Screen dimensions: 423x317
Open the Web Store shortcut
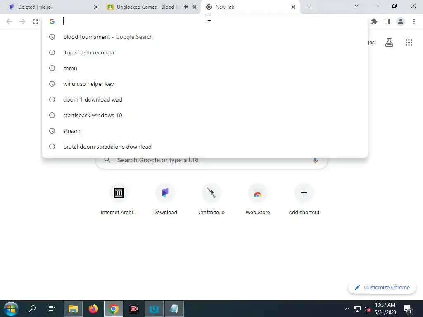258,199
